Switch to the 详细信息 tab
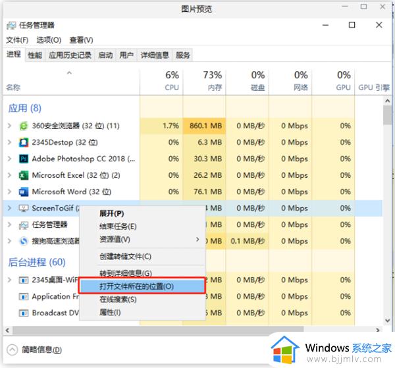The height and width of the screenshot is (368, 395). 155,55
